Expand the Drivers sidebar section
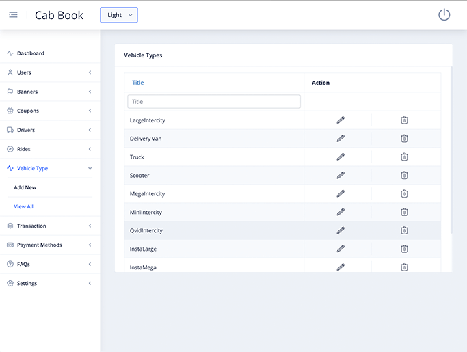 point(48,130)
